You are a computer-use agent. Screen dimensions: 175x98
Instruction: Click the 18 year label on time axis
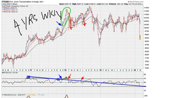[65, 70]
